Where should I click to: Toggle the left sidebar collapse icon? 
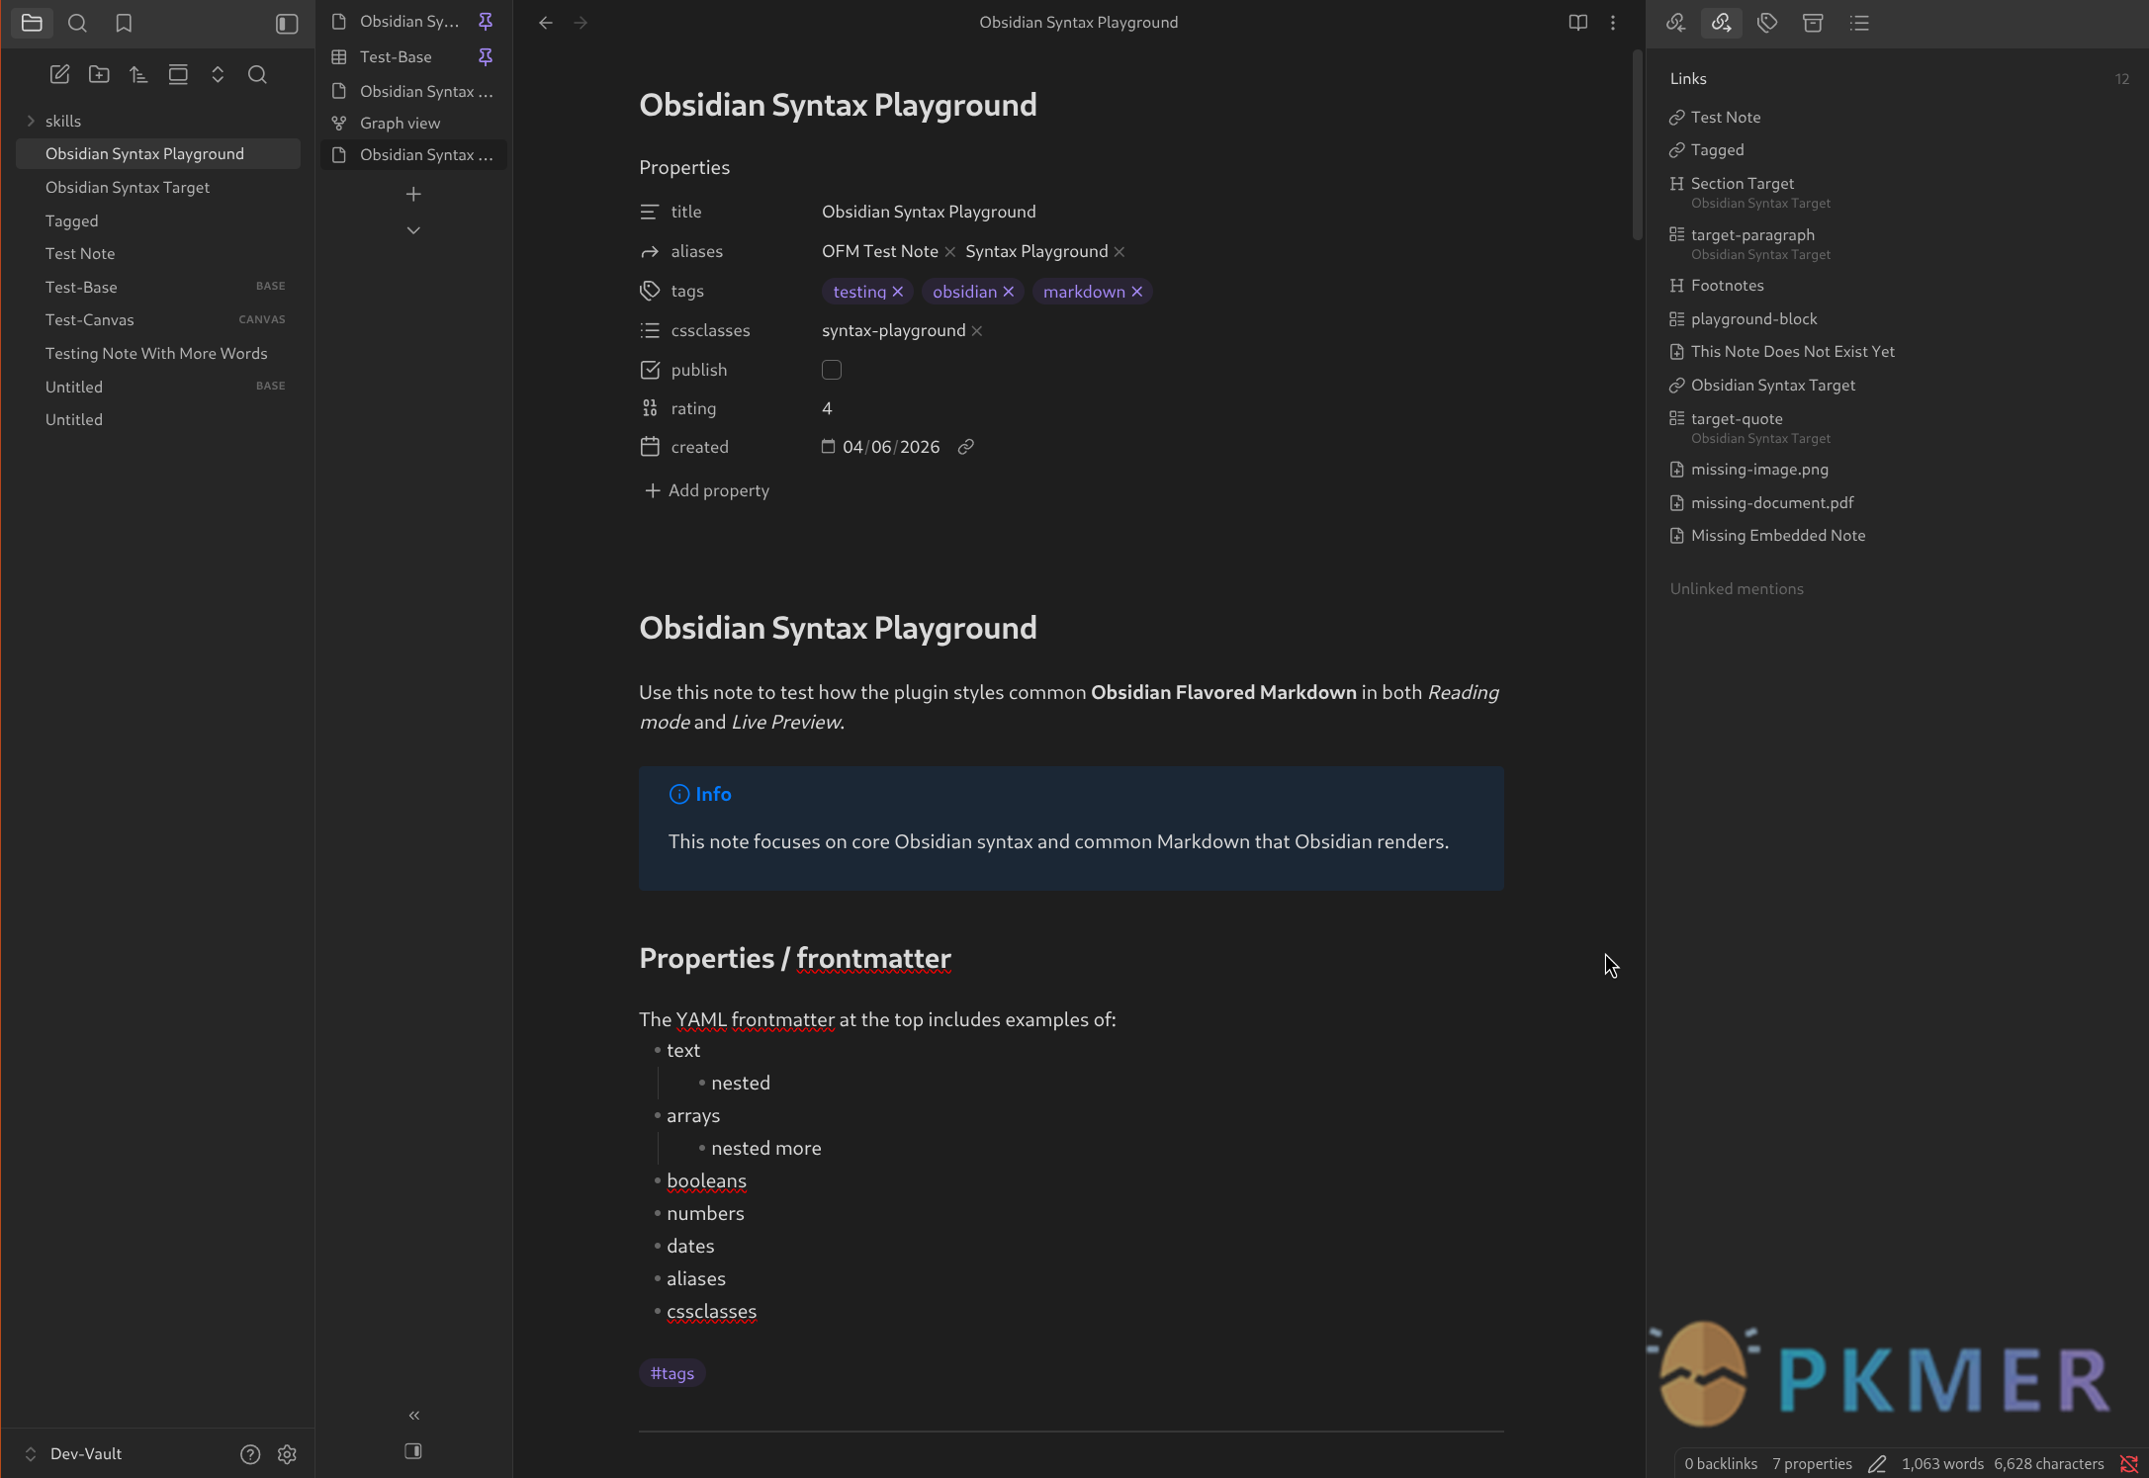point(287,24)
